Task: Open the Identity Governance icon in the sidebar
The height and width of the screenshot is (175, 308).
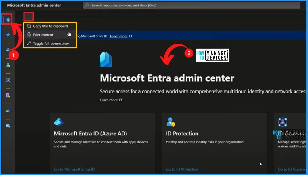Action: (x=8, y=80)
